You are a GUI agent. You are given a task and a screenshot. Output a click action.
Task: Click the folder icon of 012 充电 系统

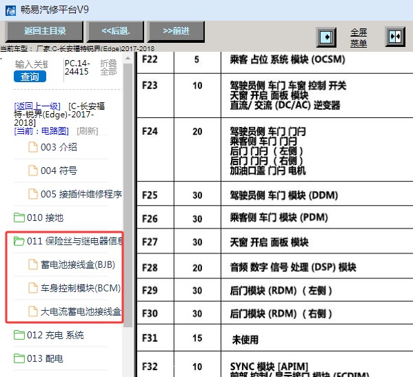click(x=19, y=335)
